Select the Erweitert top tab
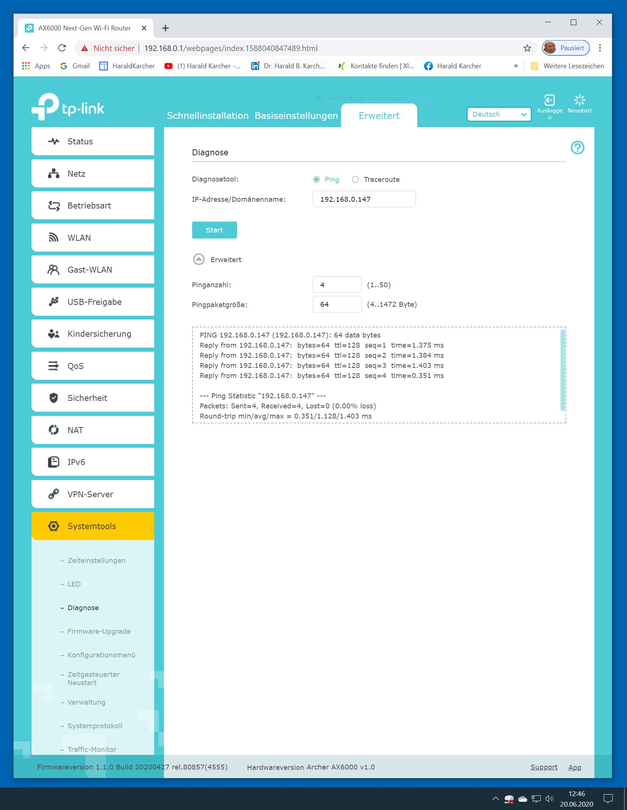This screenshot has width=627, height=810. 379,116
